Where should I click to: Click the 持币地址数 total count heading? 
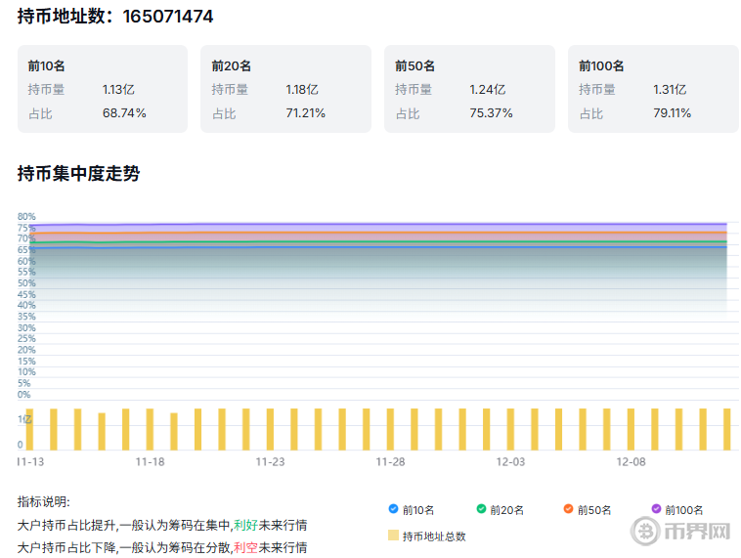115,17
